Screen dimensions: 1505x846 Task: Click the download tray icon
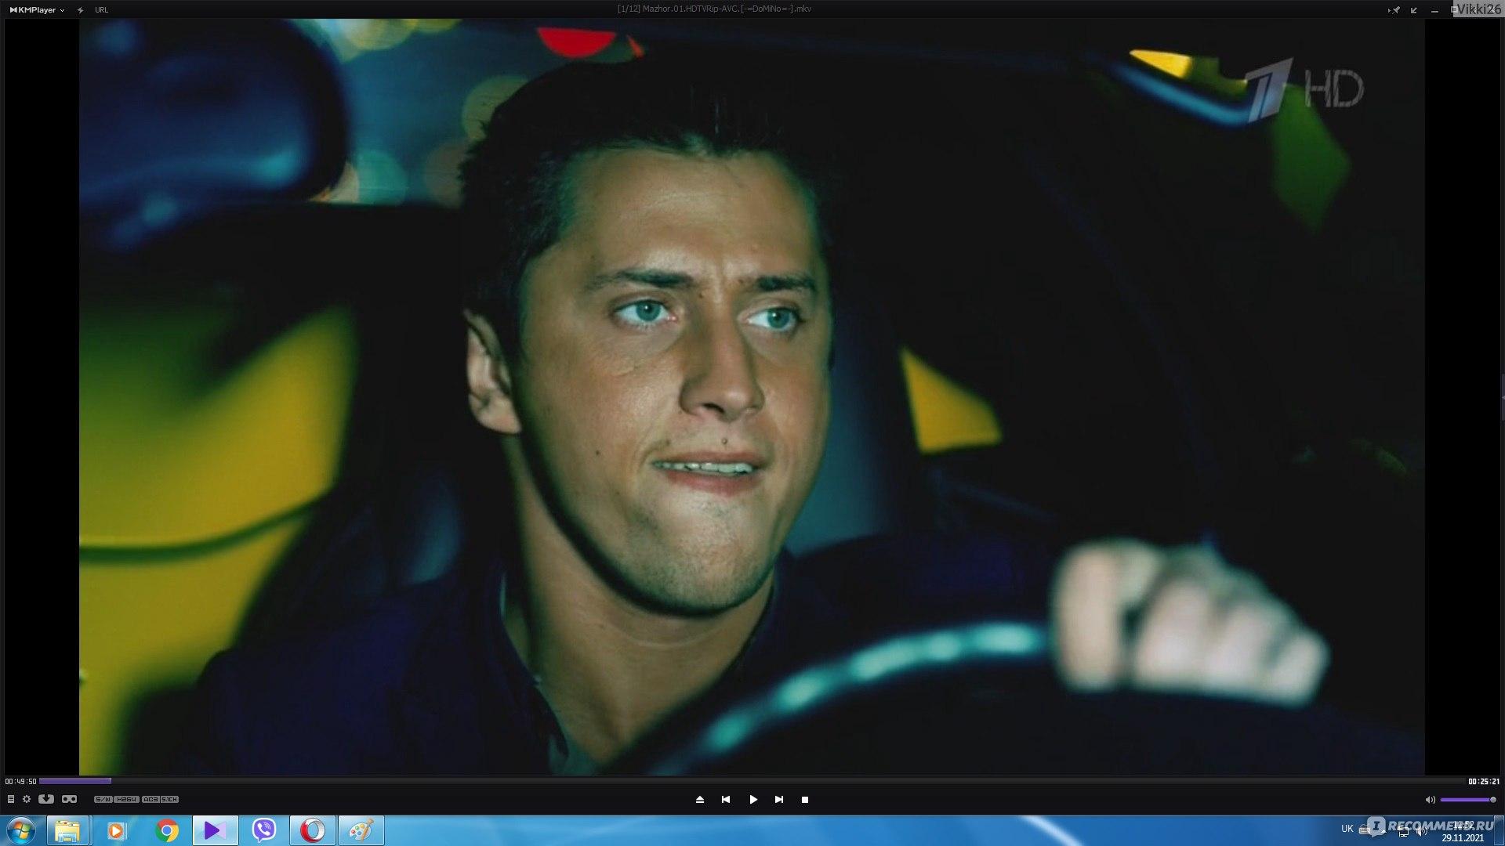pyautogui.click(x=46, y=799)
